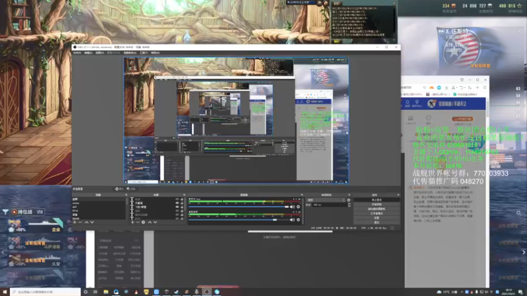Move scene down in Scenes list
Image resolution: width=527 pixels, height=296 pixels.
(x=92, y=222)
